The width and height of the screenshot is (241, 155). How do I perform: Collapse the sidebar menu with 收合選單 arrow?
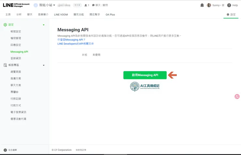(5, 150)
